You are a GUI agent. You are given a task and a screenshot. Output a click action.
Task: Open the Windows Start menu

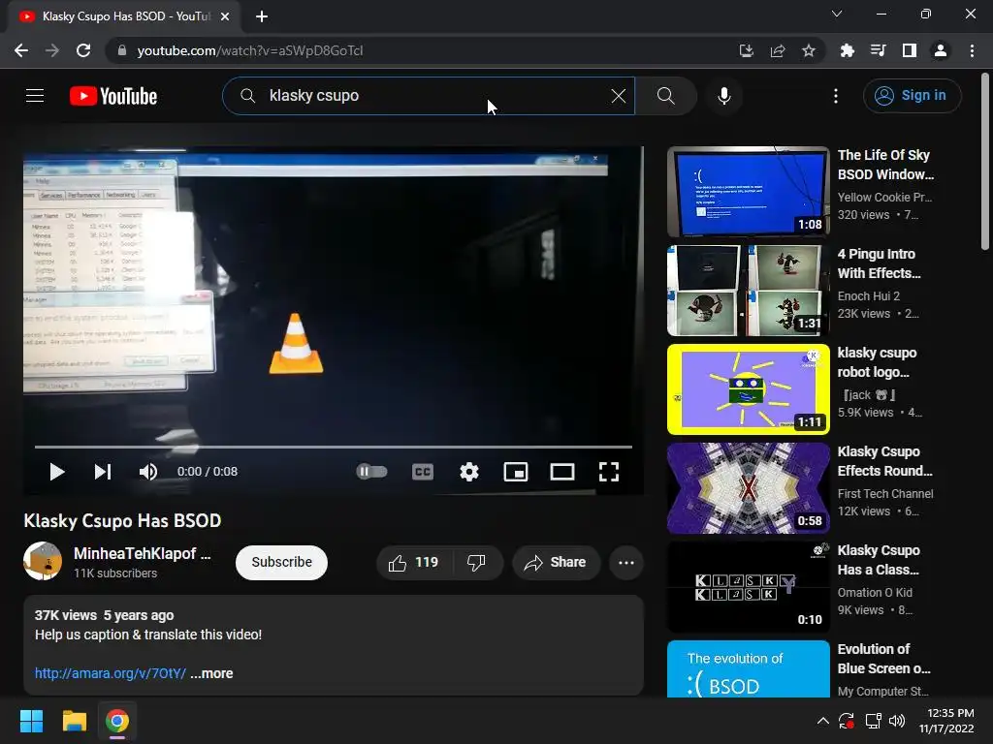pos(31,721)
